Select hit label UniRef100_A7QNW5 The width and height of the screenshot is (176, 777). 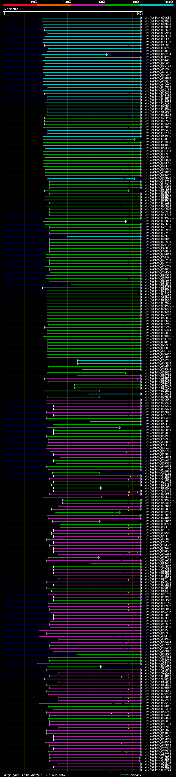click(x=158, y=391)
